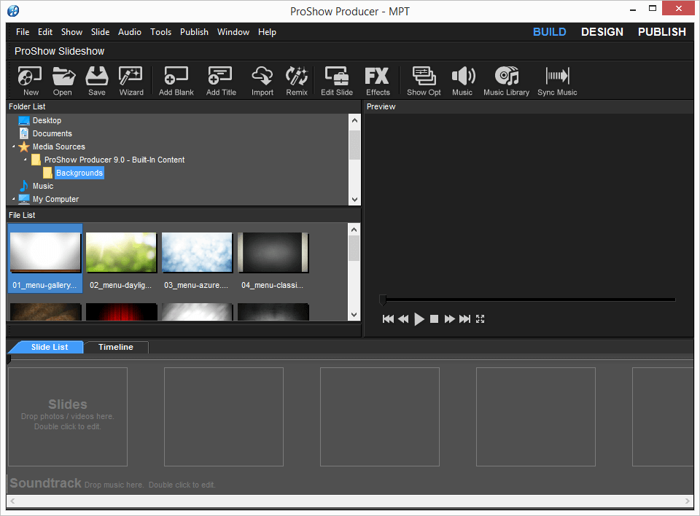Click Folder List scrollbar up arrow
The image size is (700, 516).
click(x=354, y=120)
